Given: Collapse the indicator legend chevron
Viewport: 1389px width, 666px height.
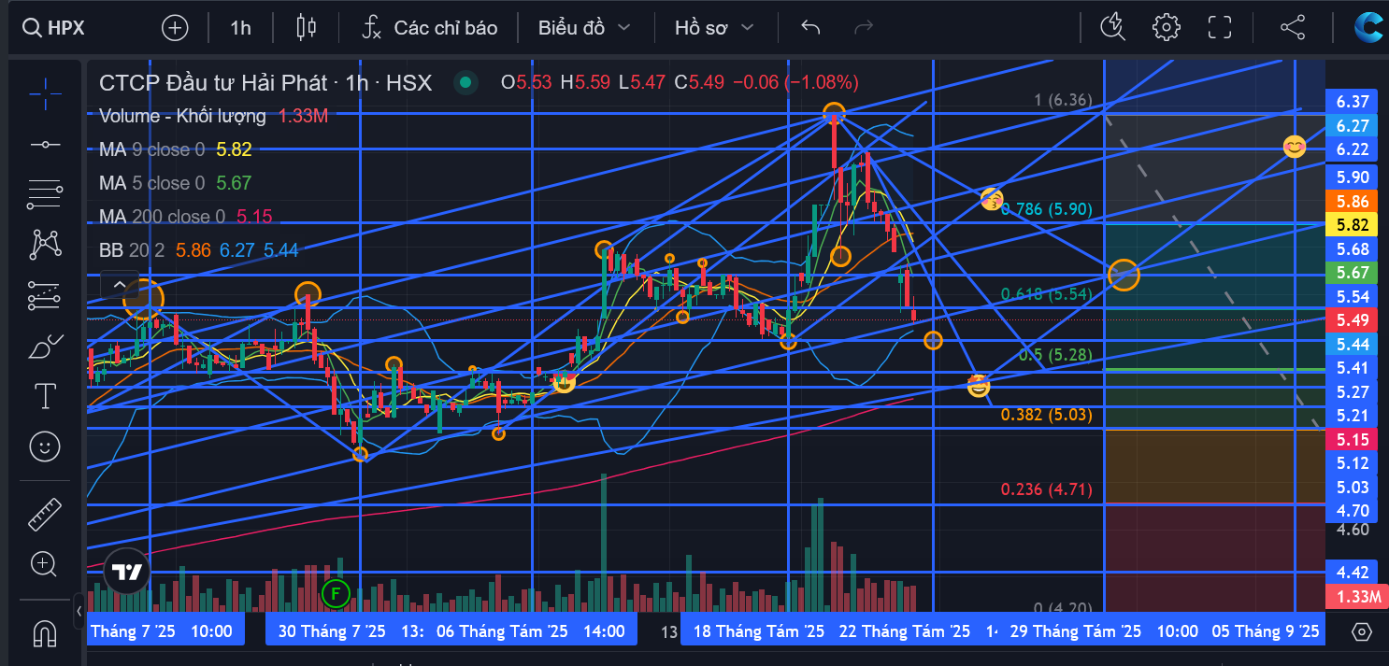Looking at the screenshot, I should 120,284.
